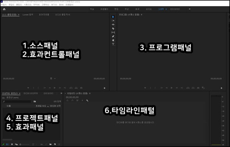
Task: Open Timeline panel menu beside 타임라인 title
Action: pos(90,93)
